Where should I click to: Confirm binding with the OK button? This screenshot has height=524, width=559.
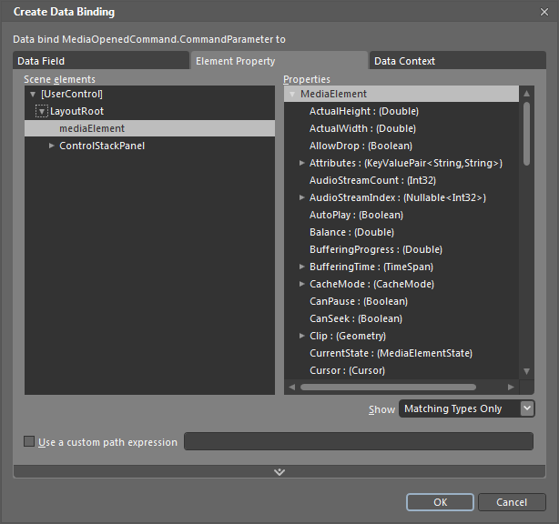[x=440, y=502]
